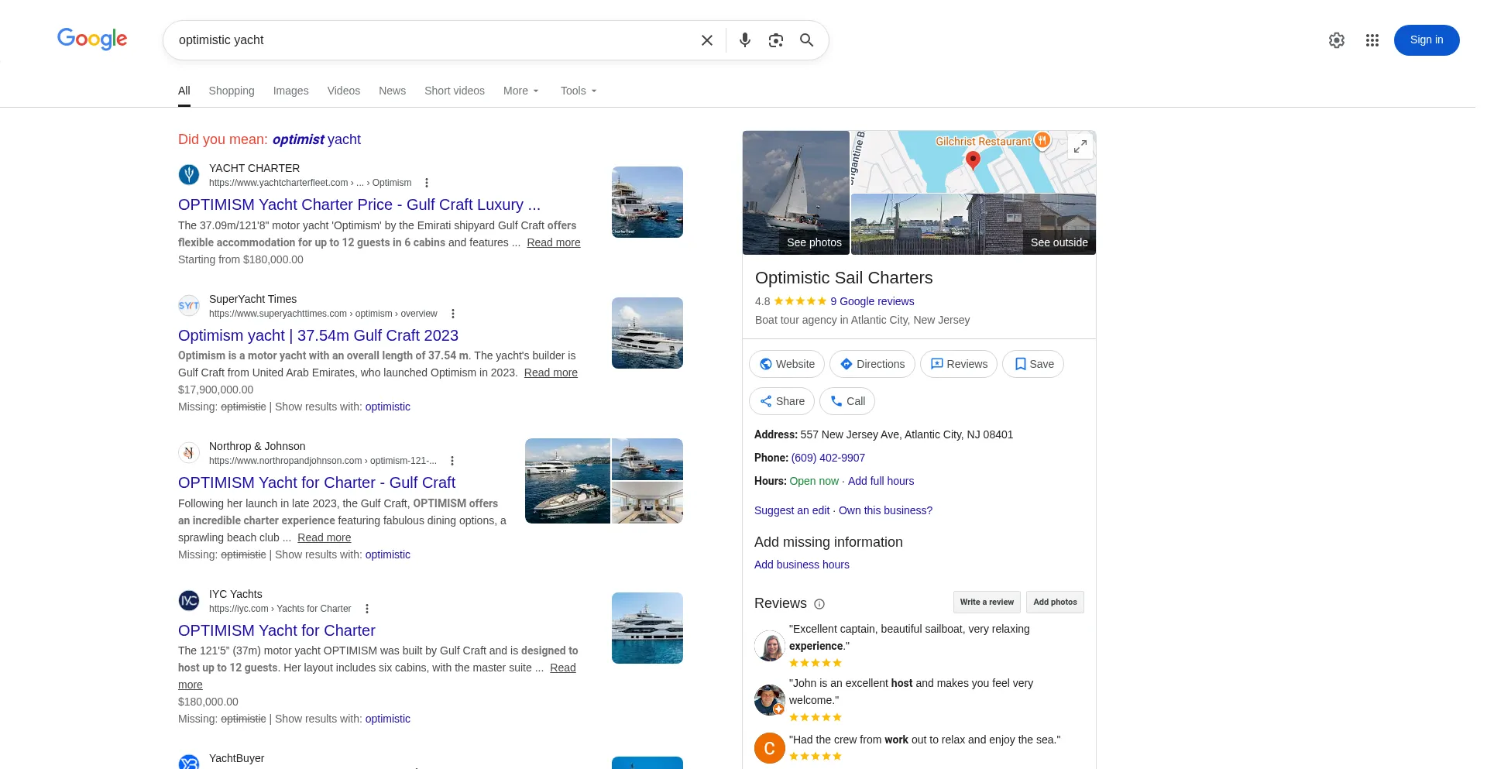Show results with 'optimistic' under SuperYacht Times
The image size is (1487, 769).
click(x=388, y=407)
